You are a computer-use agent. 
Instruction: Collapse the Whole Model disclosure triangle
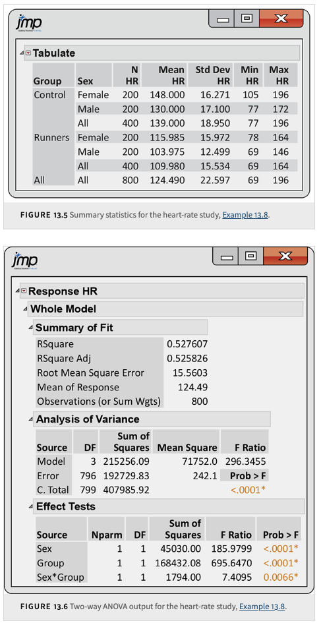[x=26, y=309]
